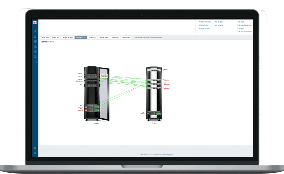Click the power sign-out icon
The image size is (284, 174).
click(35, 153)
